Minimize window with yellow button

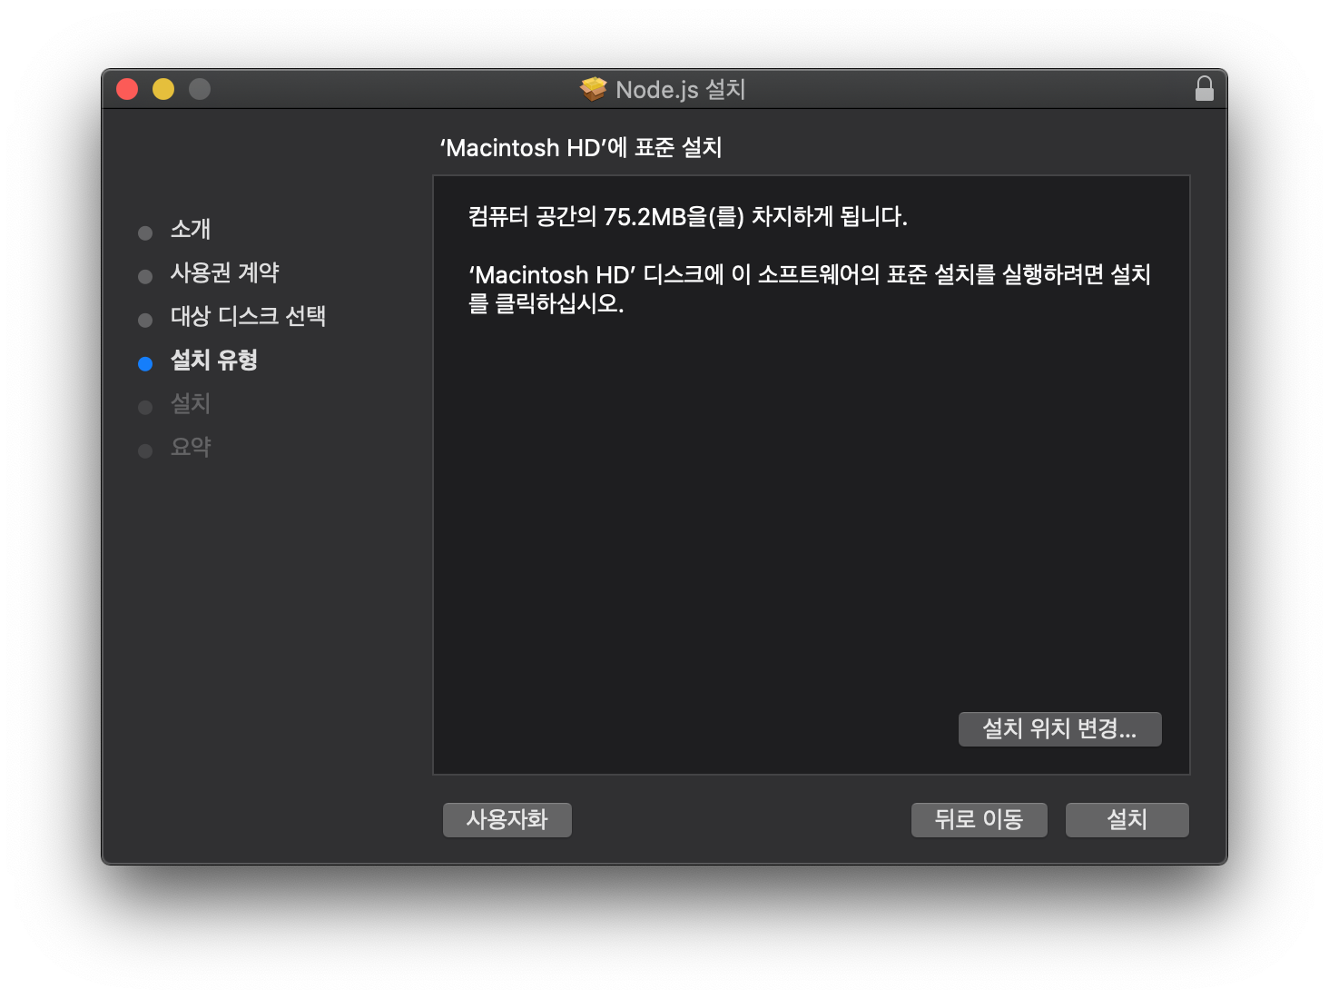click(163, 89)
